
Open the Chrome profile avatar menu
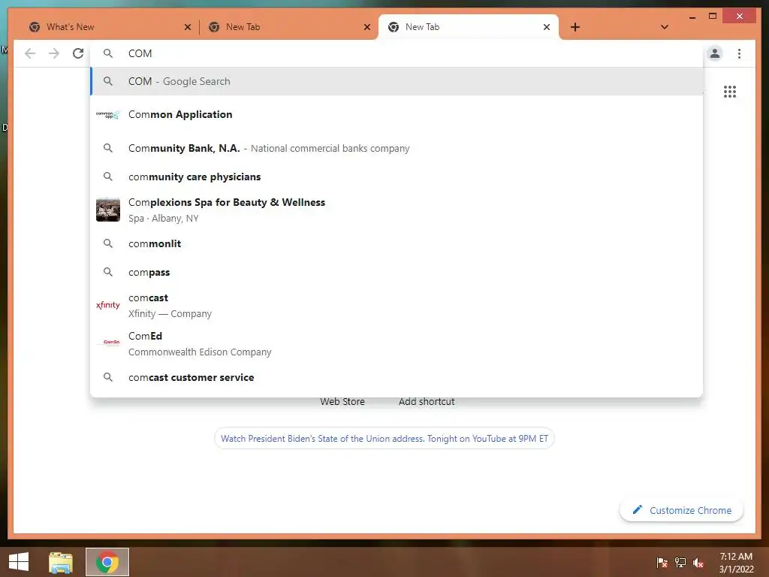(x=715, y=53)
